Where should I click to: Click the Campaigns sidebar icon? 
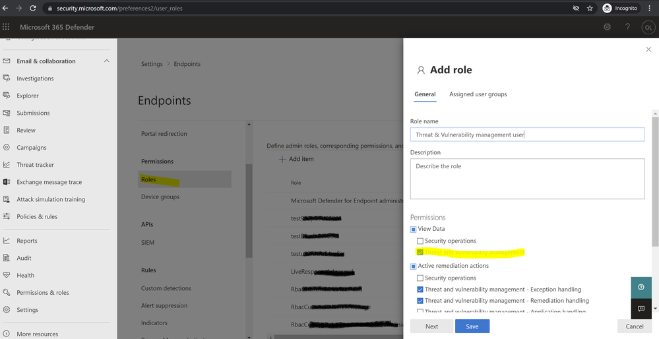point(7,147)
